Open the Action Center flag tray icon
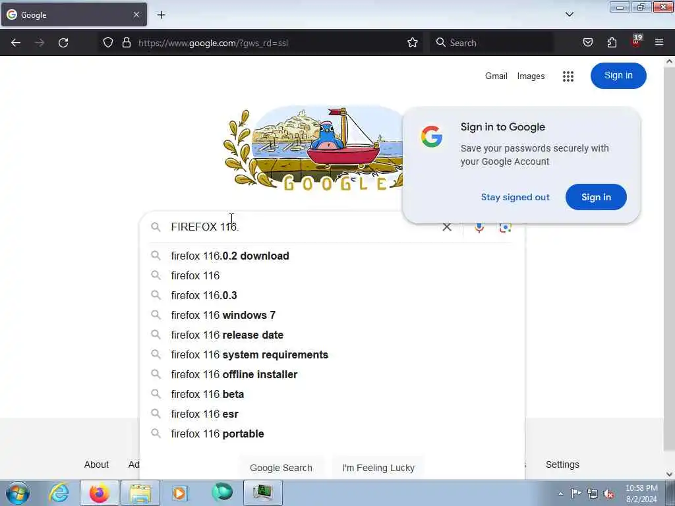This screenshot has width=675, height=506. tap(576, 493)
